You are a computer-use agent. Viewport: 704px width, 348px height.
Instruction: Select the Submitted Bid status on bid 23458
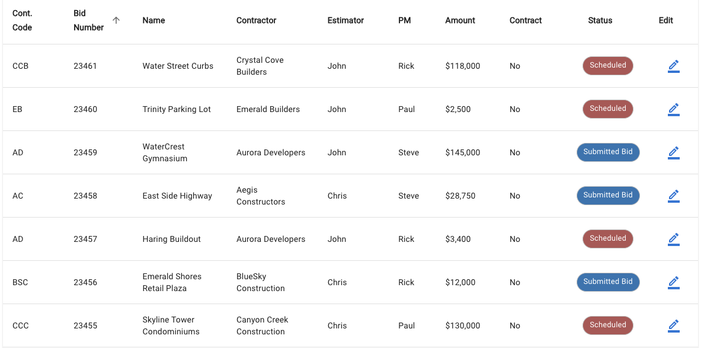608,196
